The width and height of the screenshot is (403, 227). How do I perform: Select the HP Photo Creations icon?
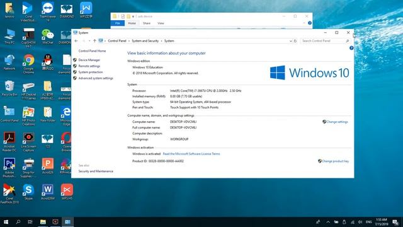click(x=28, y=116)
